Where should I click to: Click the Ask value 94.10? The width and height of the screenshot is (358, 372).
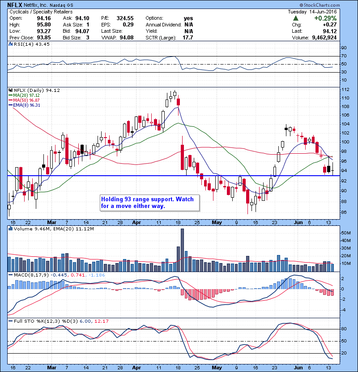click(82, 18)
